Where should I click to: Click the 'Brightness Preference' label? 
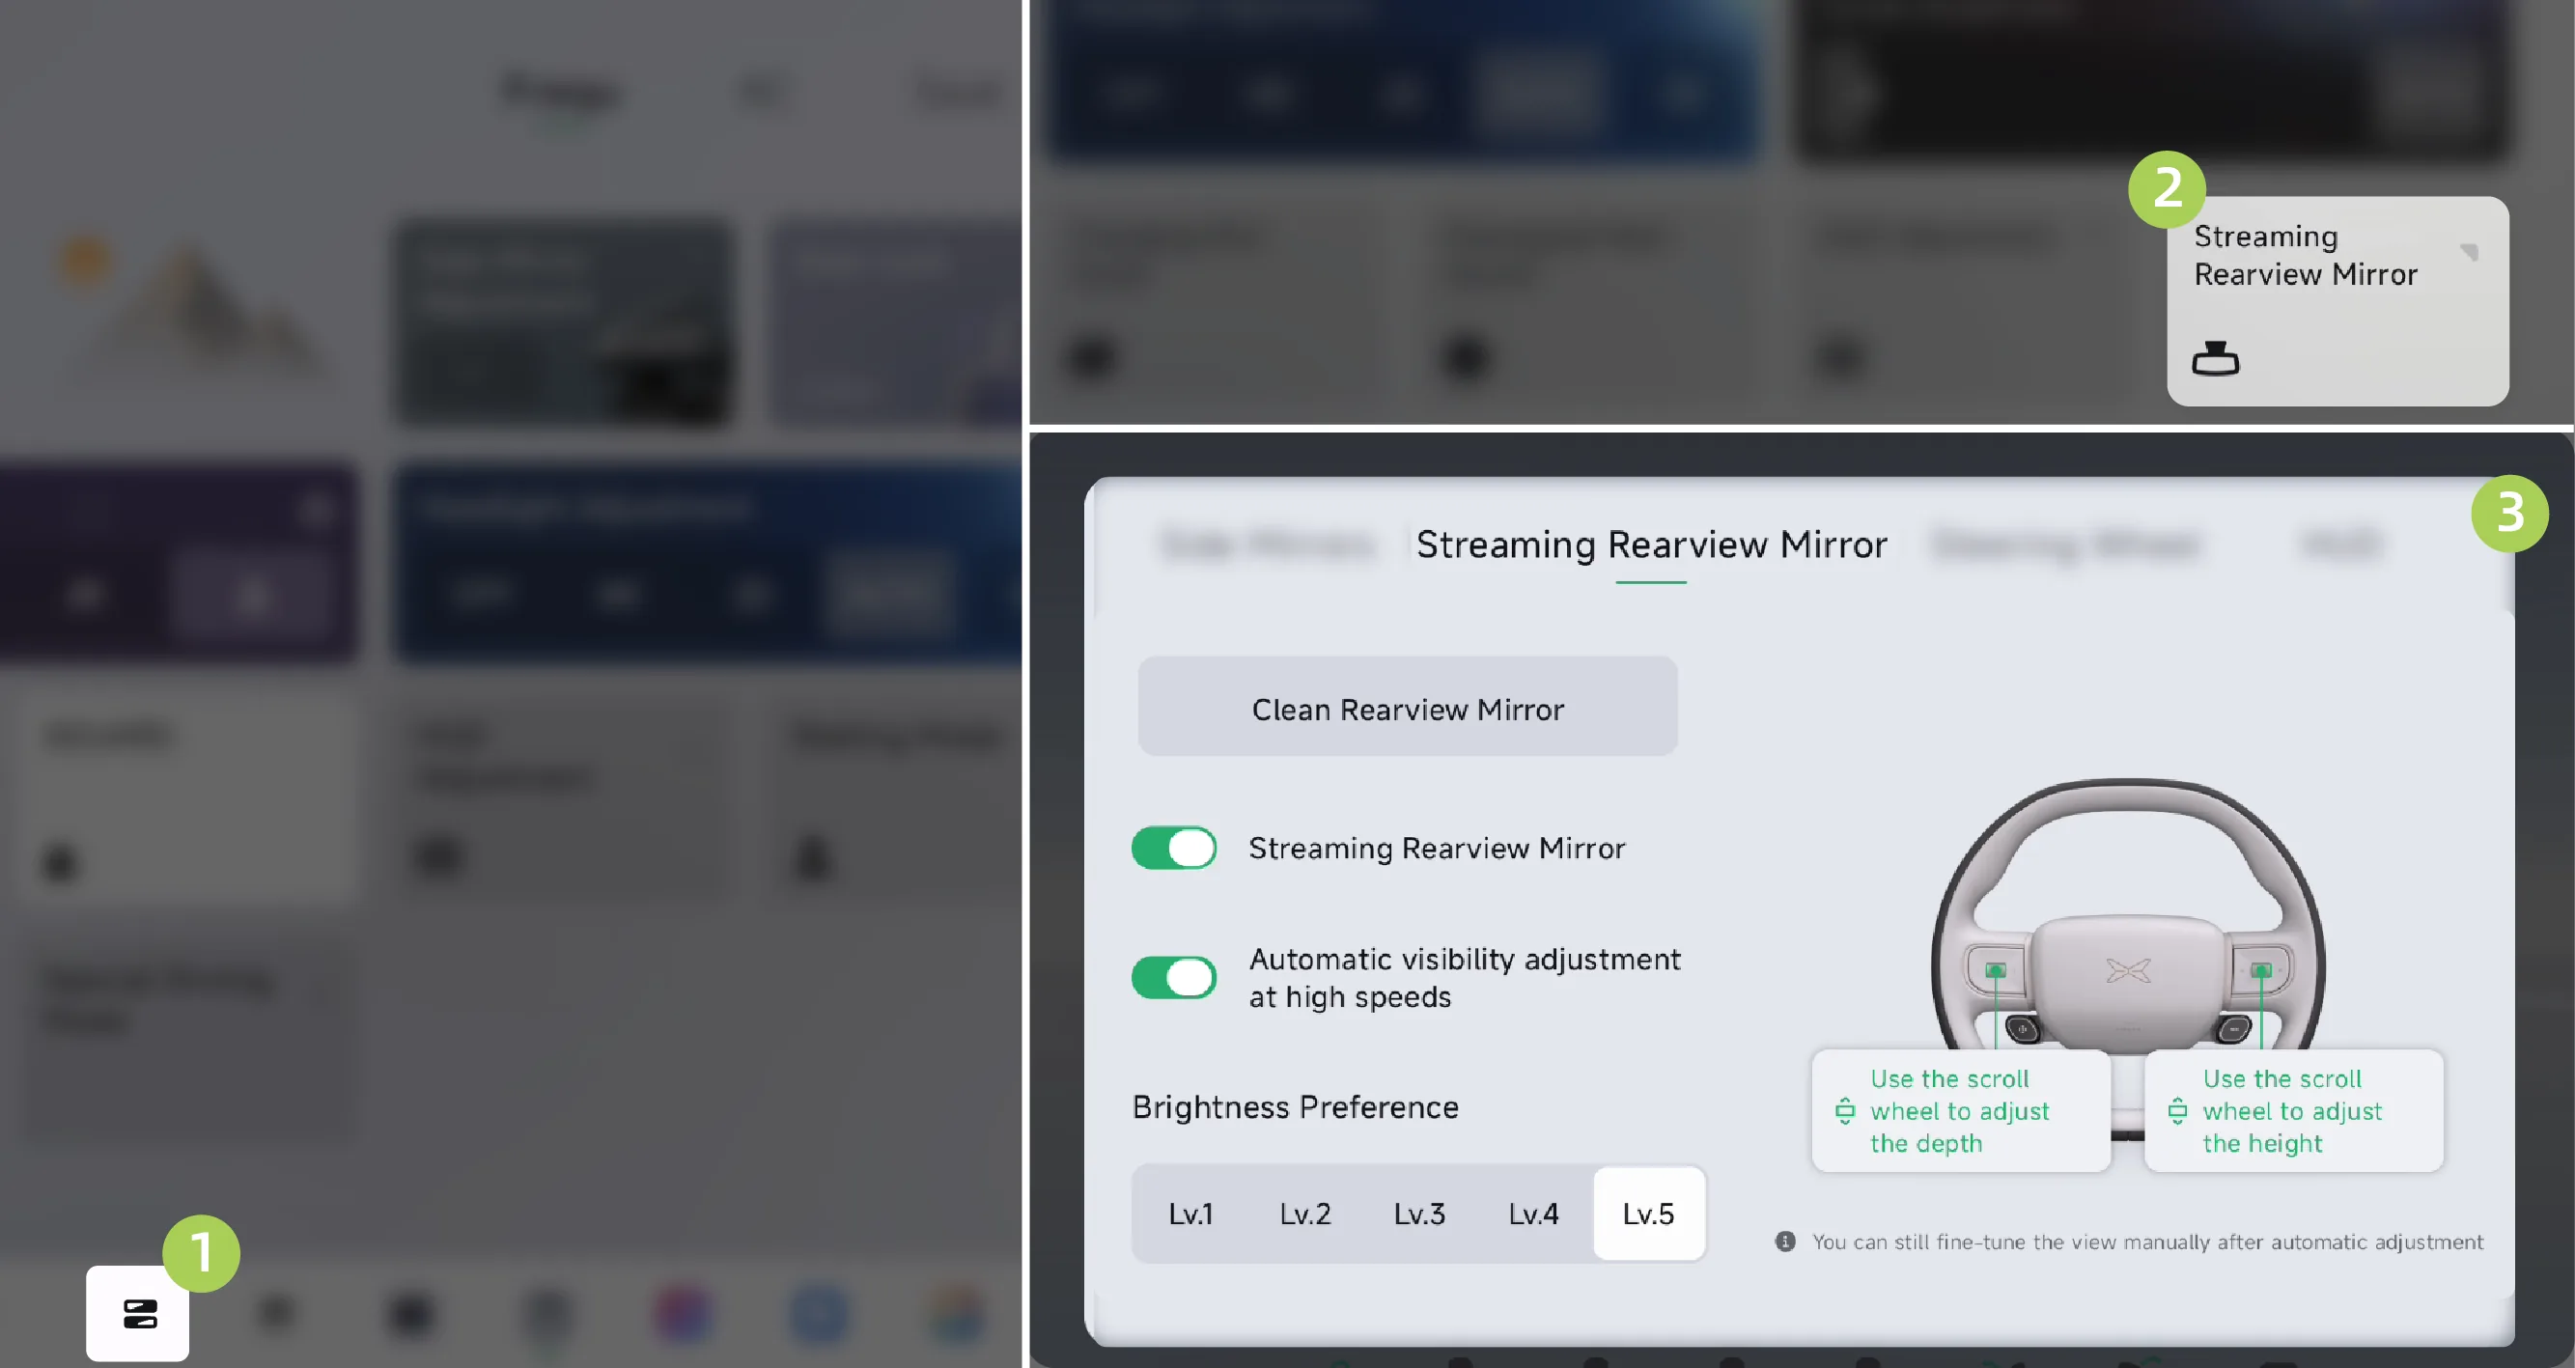(x=1295, y=1106)
